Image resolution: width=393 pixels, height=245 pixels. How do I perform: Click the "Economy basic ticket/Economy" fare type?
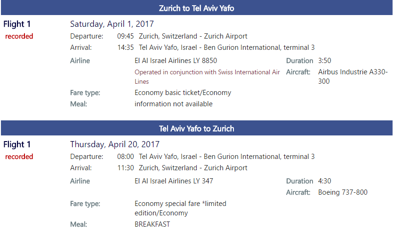(183, 93)
